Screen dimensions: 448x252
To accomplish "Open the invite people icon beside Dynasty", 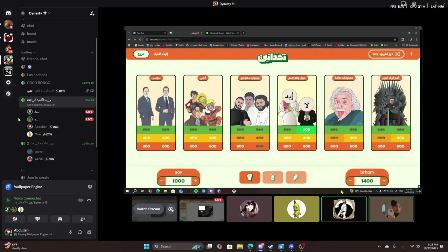I will pos(92,13).
